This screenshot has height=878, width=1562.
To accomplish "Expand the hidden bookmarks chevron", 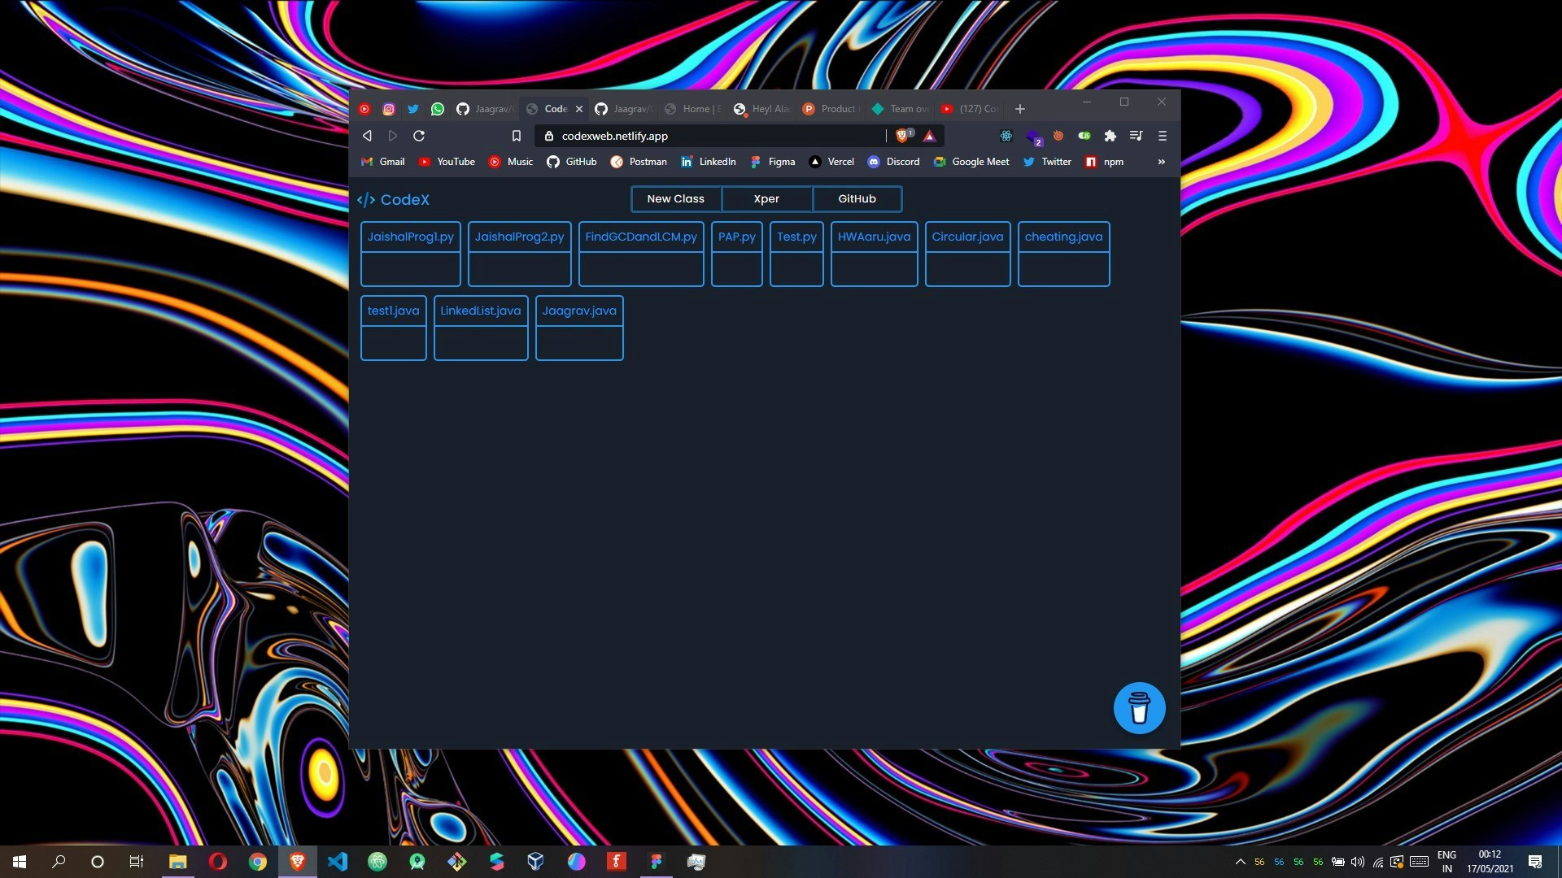I will coord(1161,162).
